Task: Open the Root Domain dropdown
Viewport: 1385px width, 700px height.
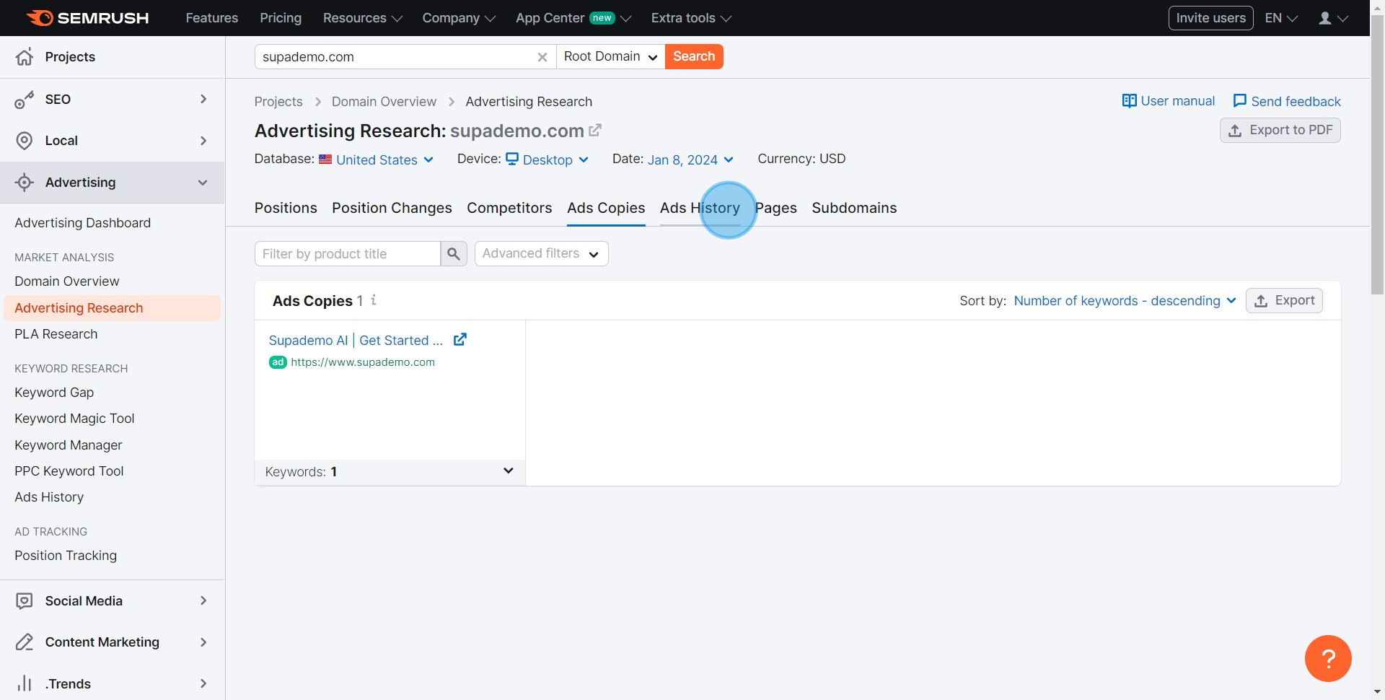Action: pyautogui.click(x=610, y=57)
